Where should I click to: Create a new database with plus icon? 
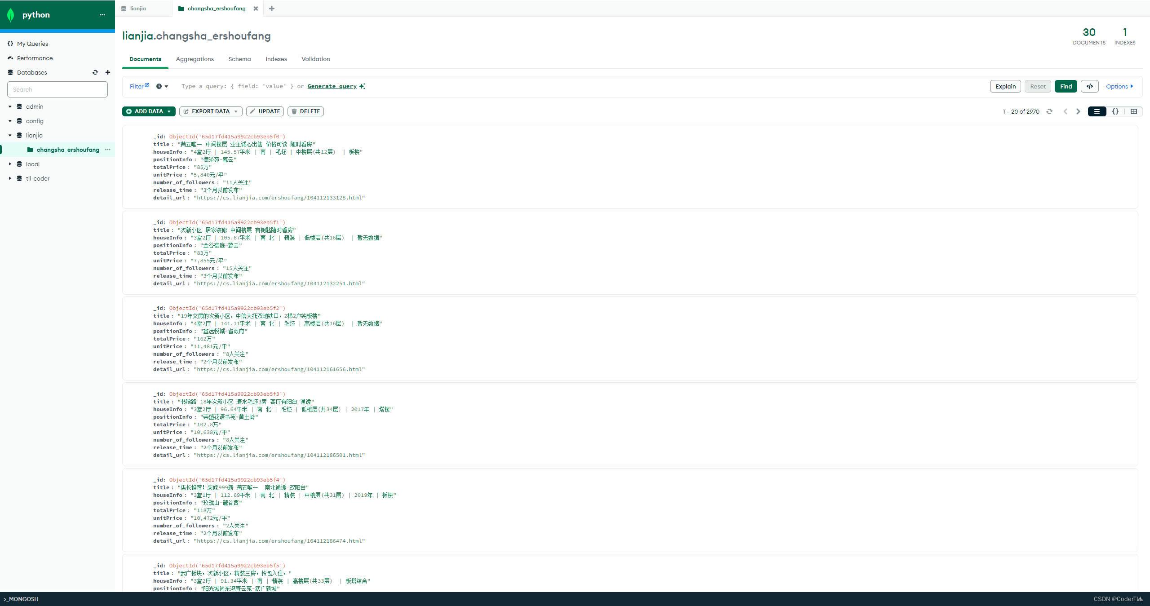click(x=108, y=72)
